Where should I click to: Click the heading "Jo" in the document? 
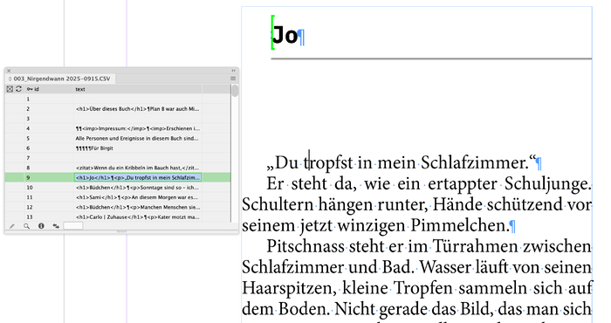tap(285, 35)
